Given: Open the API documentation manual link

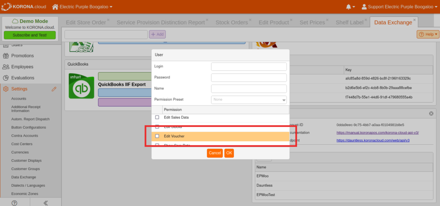Looking at the screenshot, I should pos(378,133).
